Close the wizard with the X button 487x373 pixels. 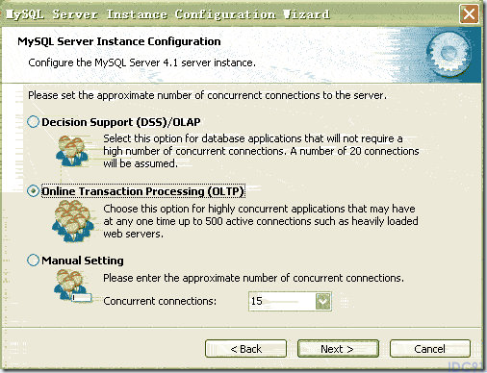469,14
